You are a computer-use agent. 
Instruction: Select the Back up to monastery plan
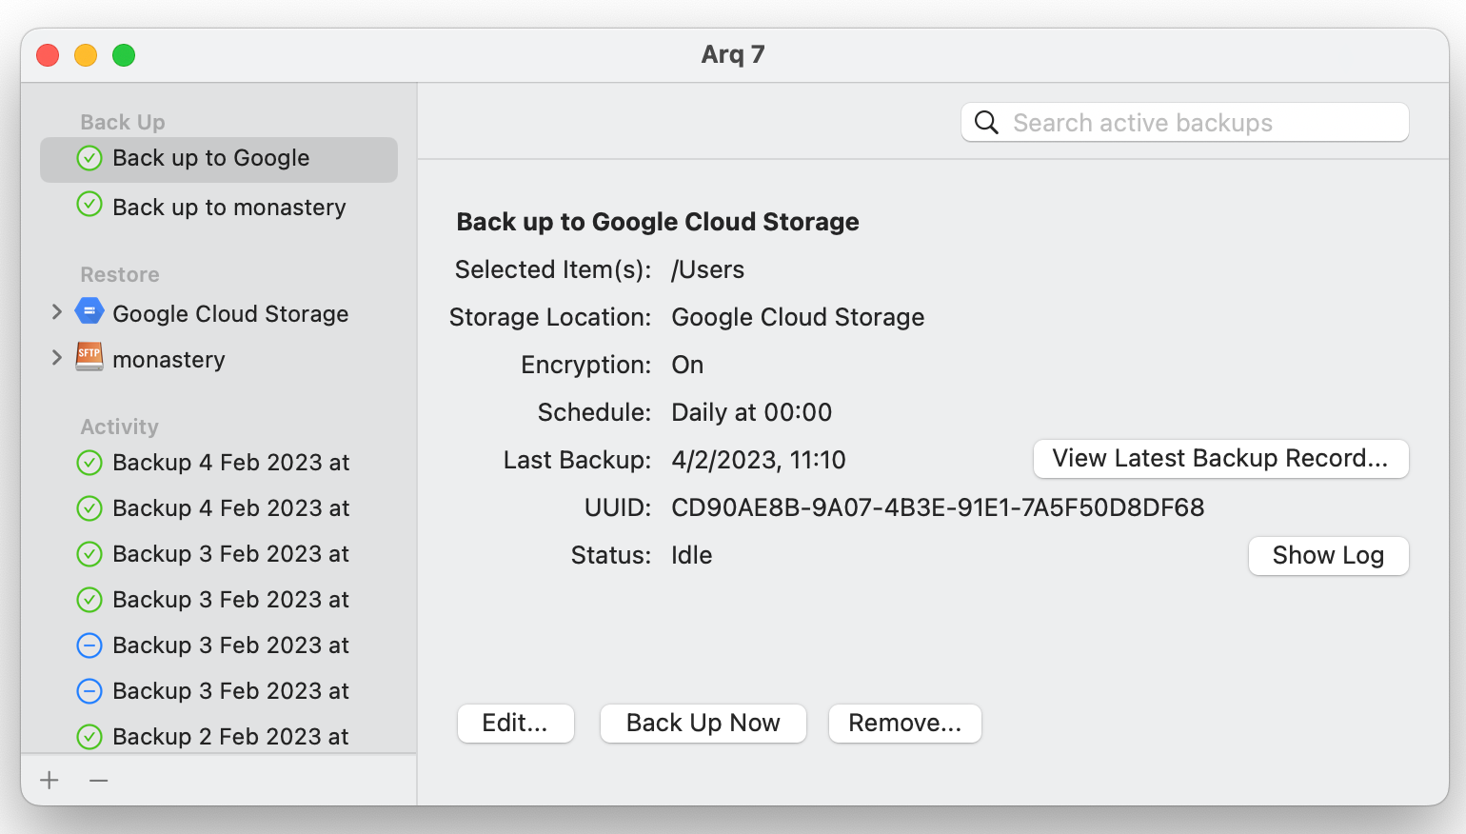point(228,208)
